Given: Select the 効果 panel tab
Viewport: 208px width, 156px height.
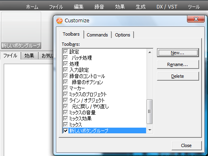Looking at the screenshot, I should 29,56.
